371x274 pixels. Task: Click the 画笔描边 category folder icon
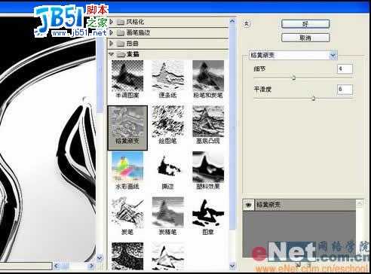(x=121, y=32)
